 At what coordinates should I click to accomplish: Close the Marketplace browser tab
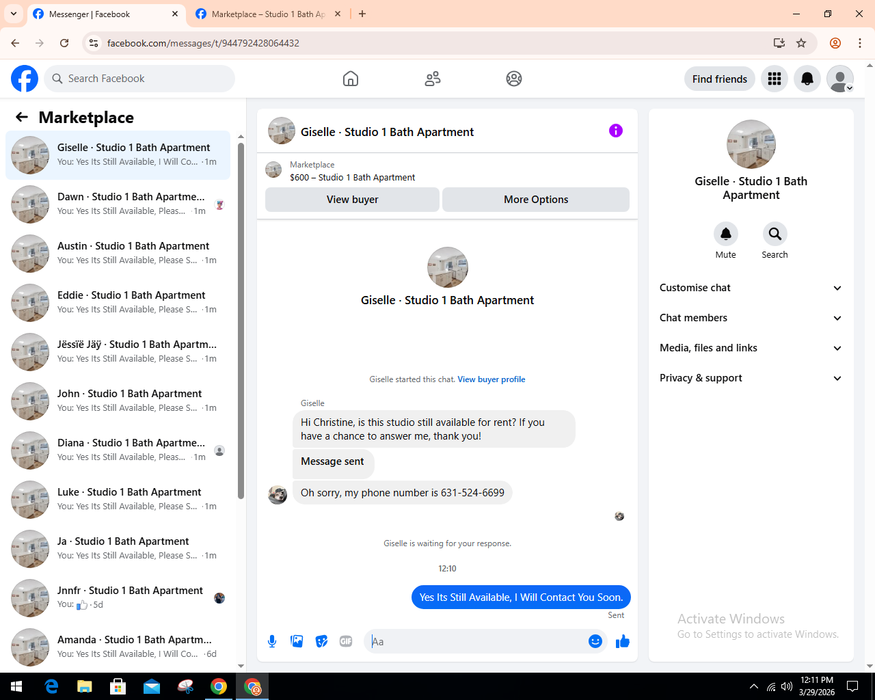pyautogui.click(x=338, y=14)
